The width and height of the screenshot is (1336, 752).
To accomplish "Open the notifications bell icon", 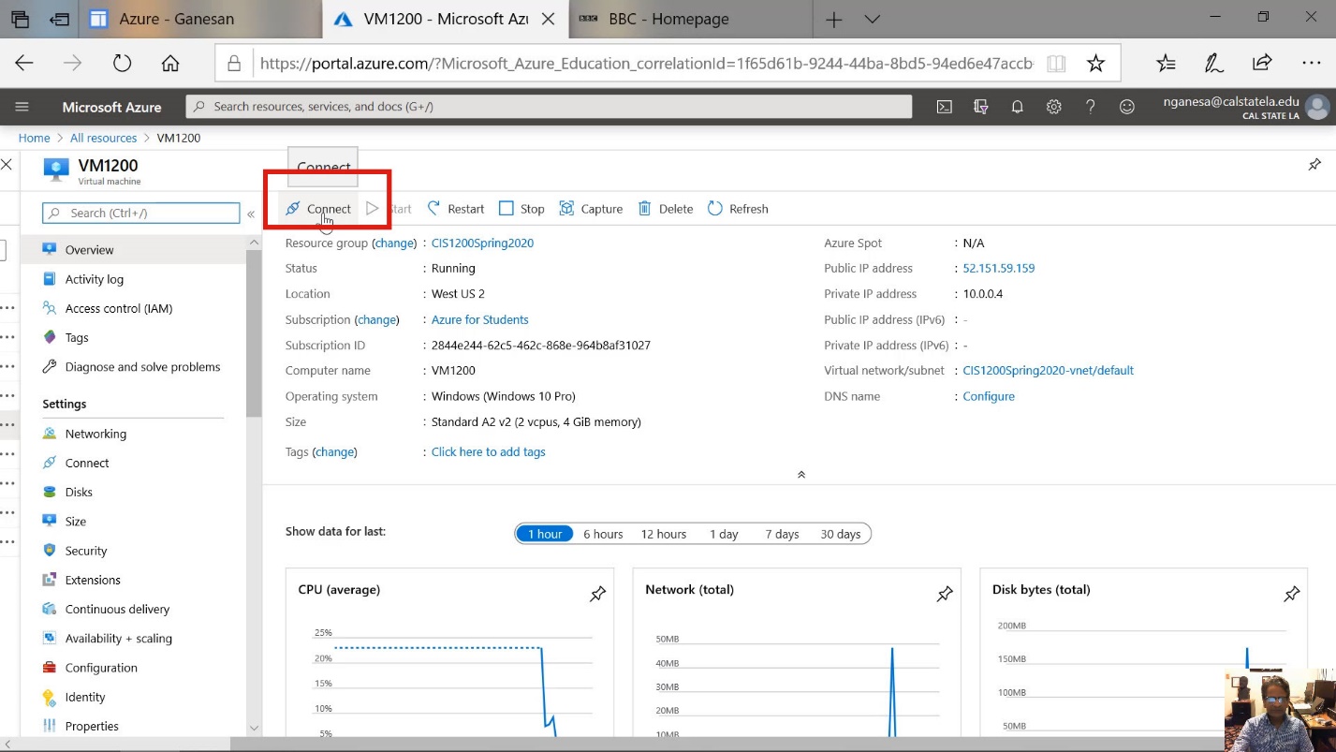I will [1018, 107].
